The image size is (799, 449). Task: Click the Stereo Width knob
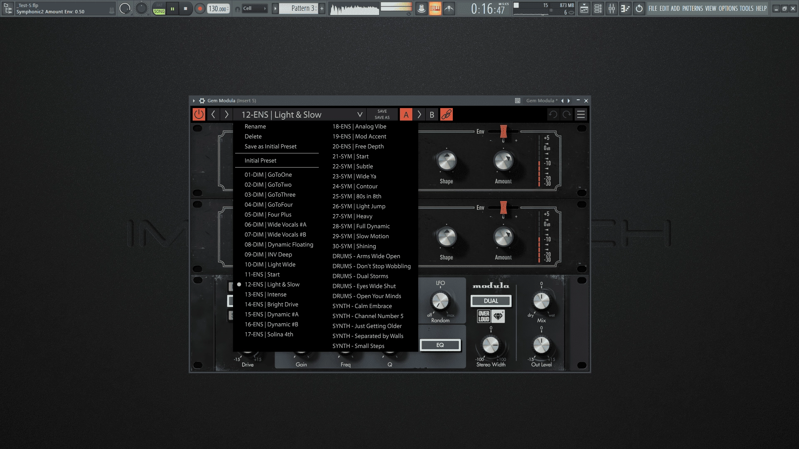tap(491, 345)
